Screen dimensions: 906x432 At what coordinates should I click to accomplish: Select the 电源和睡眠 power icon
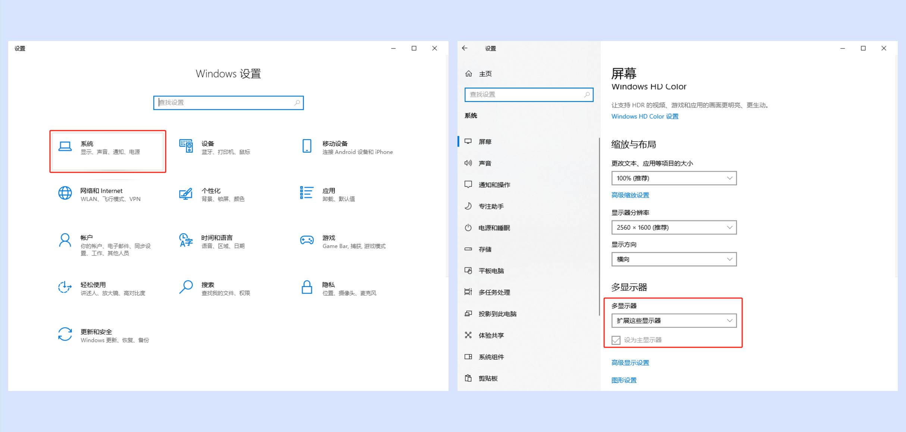468,228
